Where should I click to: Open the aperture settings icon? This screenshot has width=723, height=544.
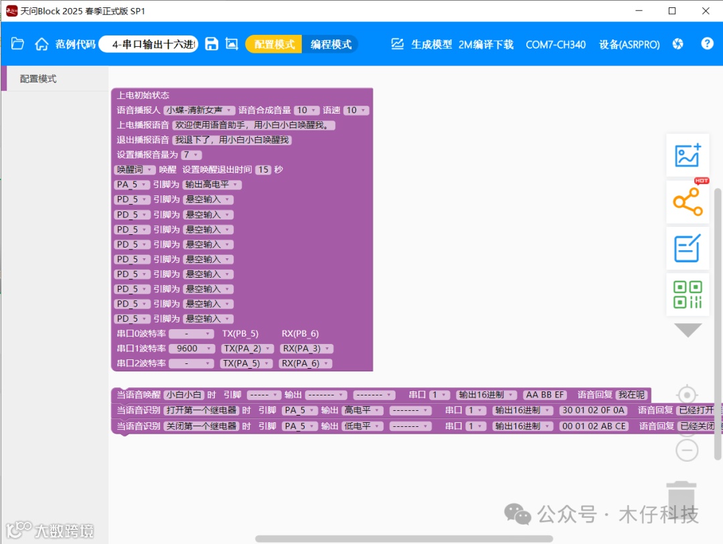click(677, 44)
